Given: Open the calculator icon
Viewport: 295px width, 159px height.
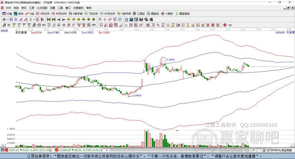Looking at the screenshot, I should 131,20.
